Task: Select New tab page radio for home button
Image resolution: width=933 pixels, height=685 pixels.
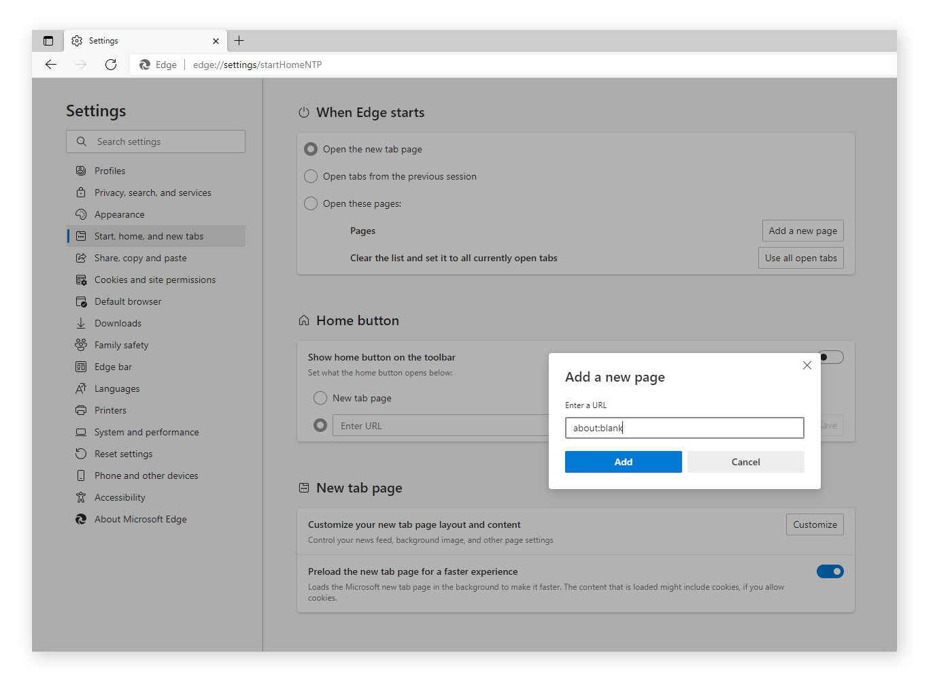Action: (x=320, y=398)
